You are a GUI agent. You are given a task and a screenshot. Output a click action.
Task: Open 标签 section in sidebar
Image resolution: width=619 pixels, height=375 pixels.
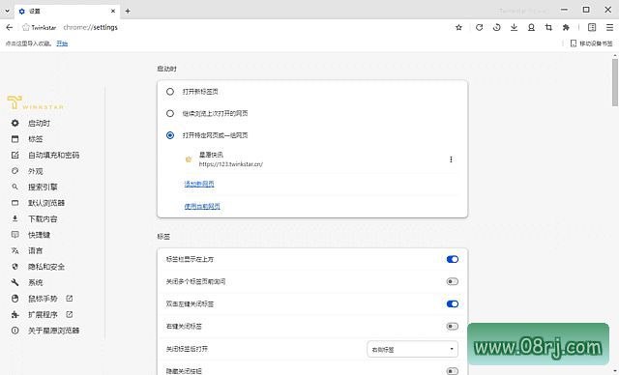coord(35,139)
